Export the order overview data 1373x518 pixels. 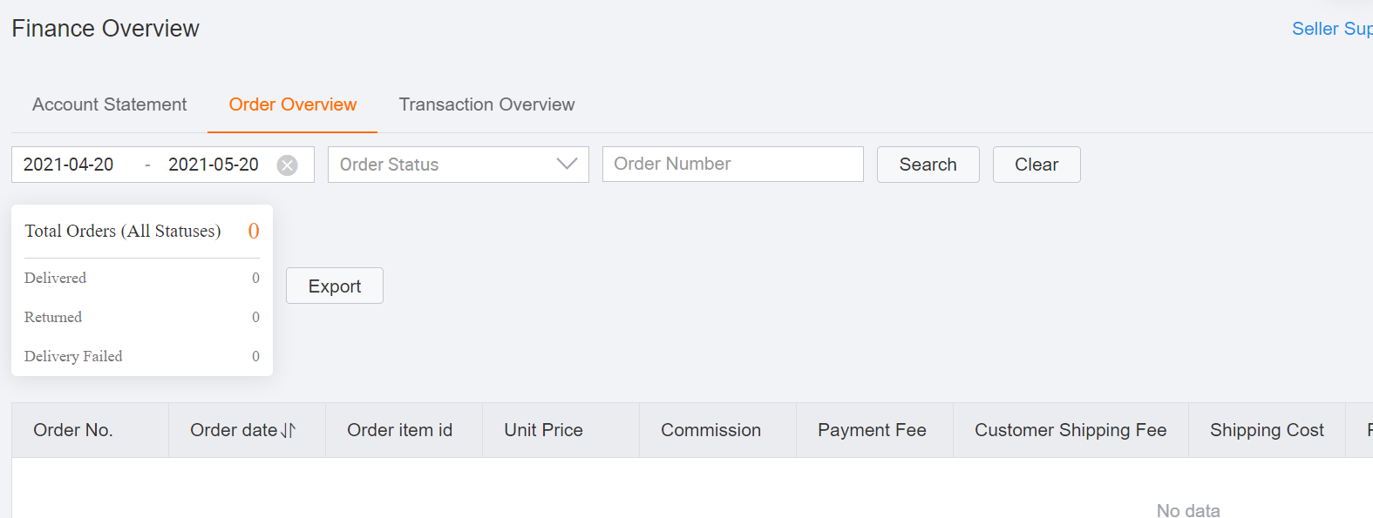click(x=334, y=286)
